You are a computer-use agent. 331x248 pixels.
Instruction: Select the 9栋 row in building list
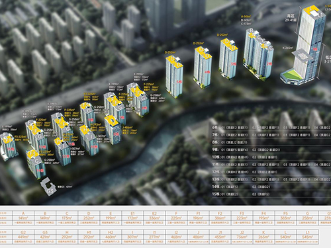271,149
